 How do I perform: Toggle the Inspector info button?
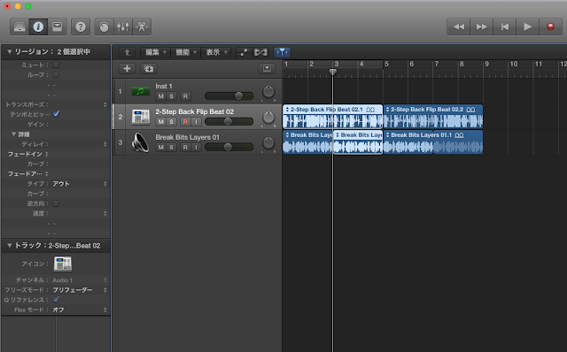tap(38, 27)
